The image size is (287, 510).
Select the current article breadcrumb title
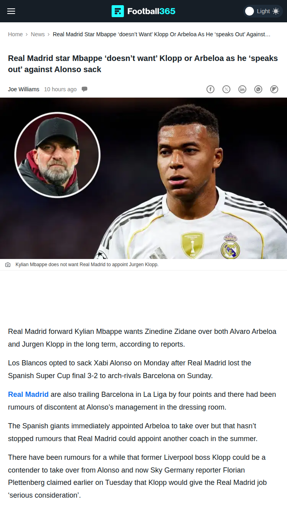point(162,34)
